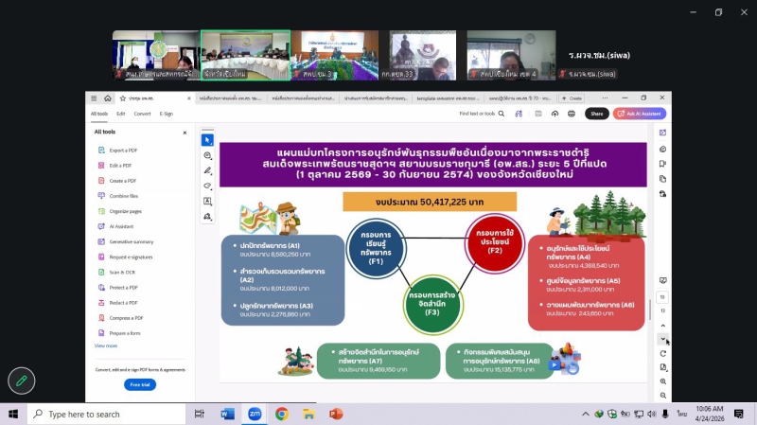Open the Convert menu
This screenshot has height=425, width=757.
pyautogui.click(x=142, y=114)
